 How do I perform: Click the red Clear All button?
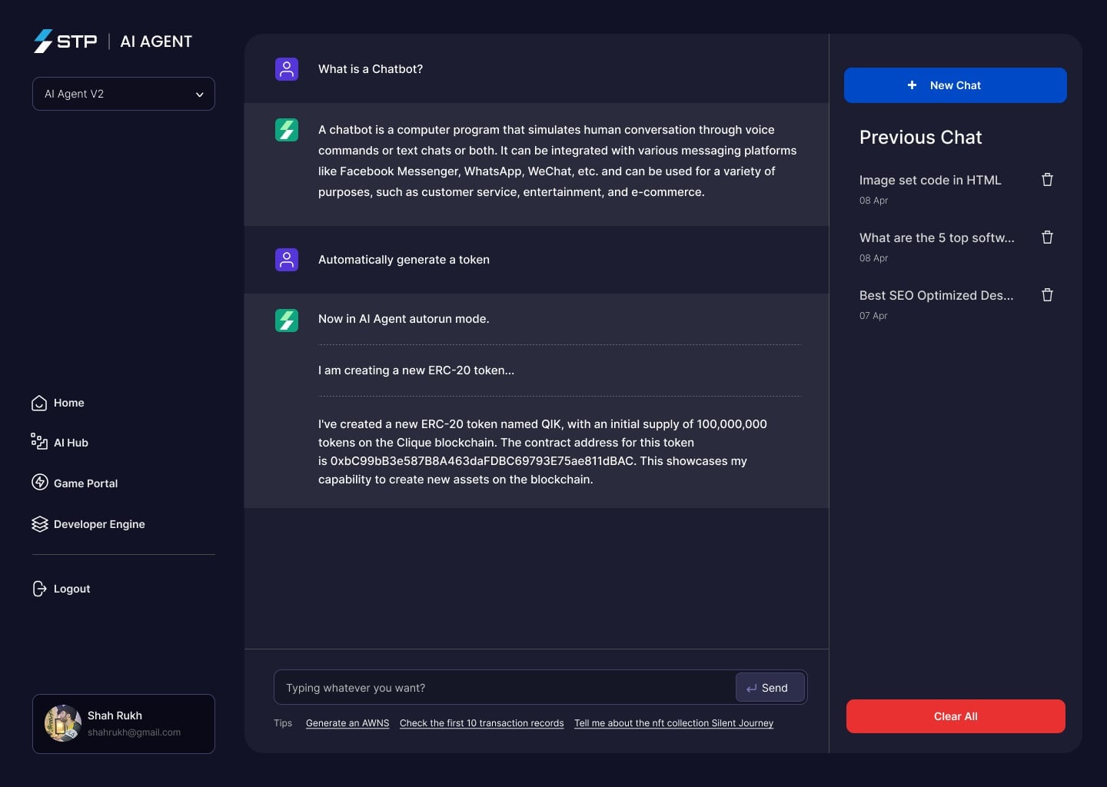tap(956, 716)
